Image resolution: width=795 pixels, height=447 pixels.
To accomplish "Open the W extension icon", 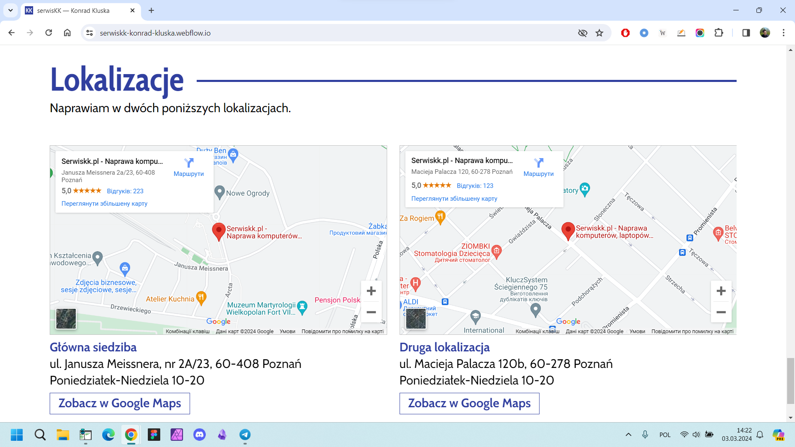I will click(x=662, y=33).
